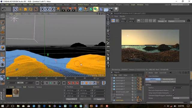The width and height of the screenshot is (192, 108).
Task: Click the Ass export icon
Action: pos(108,51)
